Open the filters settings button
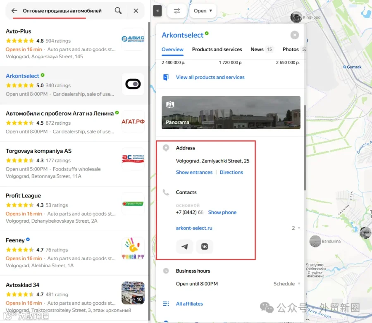This screenshot has width=372, height=323. pos(177,11)
